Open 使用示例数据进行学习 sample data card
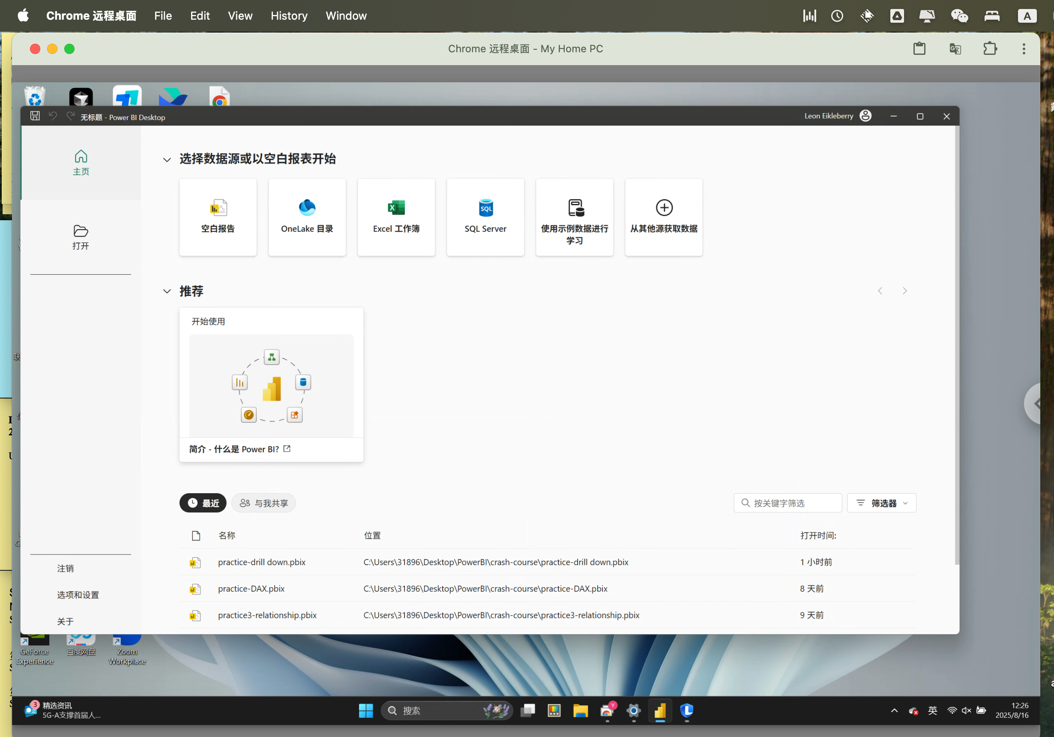This screenshot has width=1054, height=737. click(574, 217)
